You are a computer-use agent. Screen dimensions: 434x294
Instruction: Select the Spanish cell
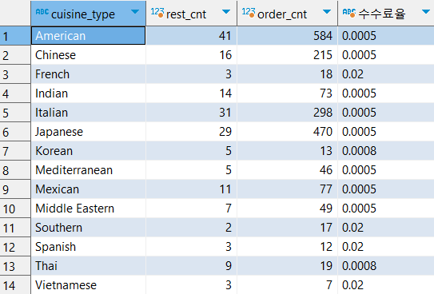pos(88,247)
